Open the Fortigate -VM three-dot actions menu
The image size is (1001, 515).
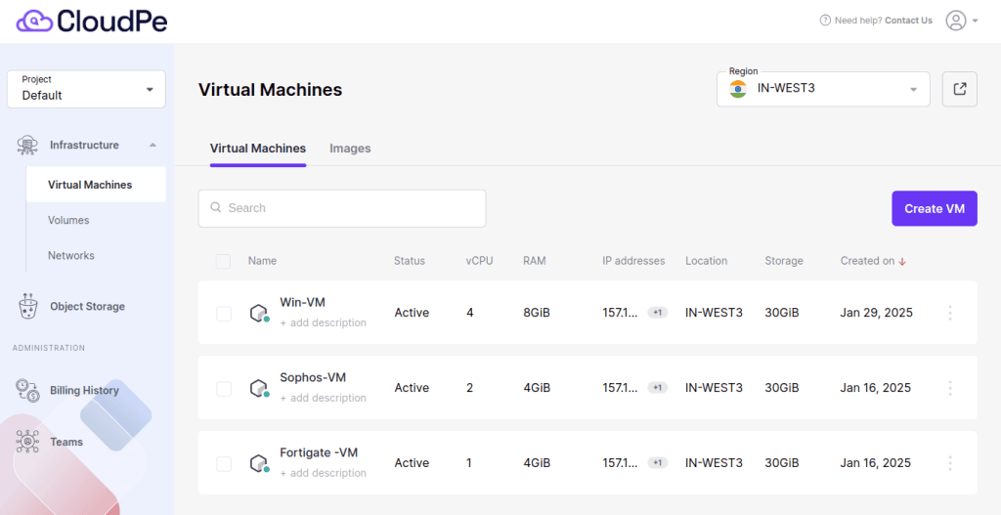pos(950,463)
